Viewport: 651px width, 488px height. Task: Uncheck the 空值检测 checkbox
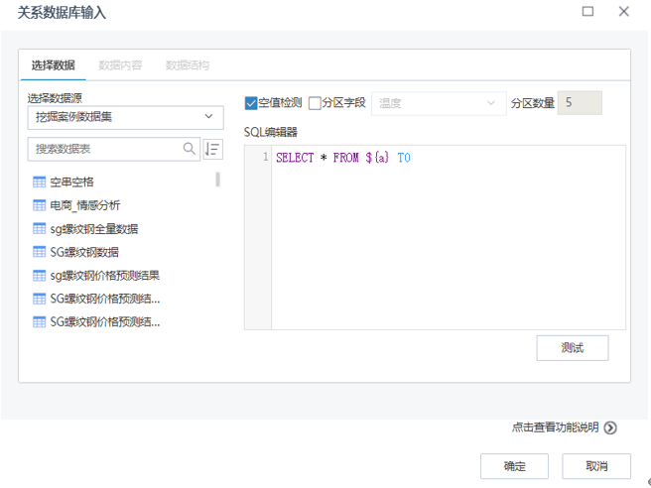pyautogui.click(x=251, y=103)
